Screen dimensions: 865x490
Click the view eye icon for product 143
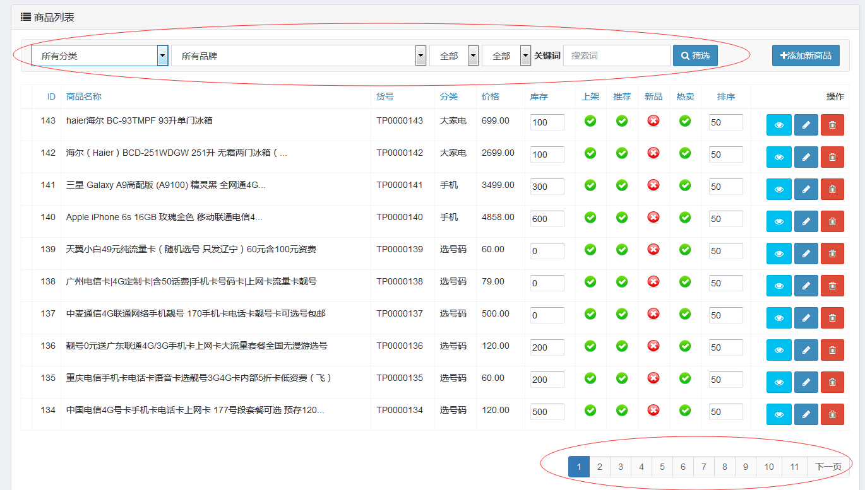778,125
